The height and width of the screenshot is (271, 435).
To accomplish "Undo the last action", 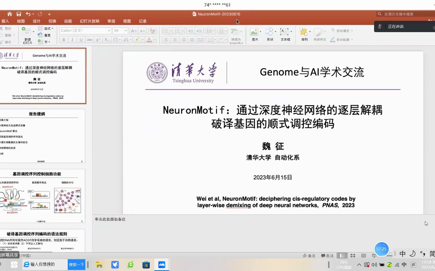I will 28,14.
